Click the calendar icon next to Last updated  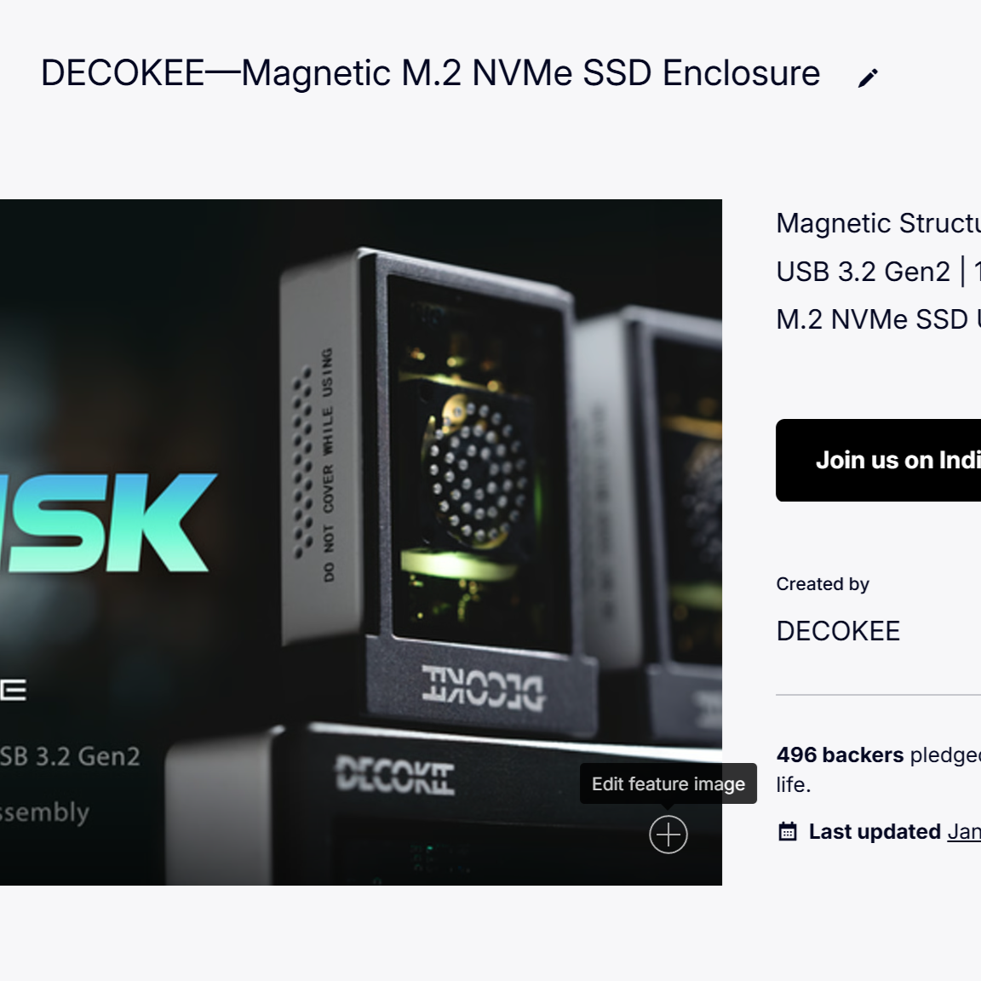[x=787, y=831]
